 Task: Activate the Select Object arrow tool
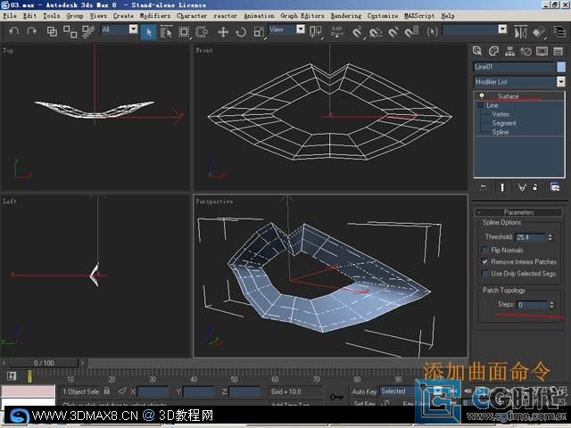click(x=149, y=32)
